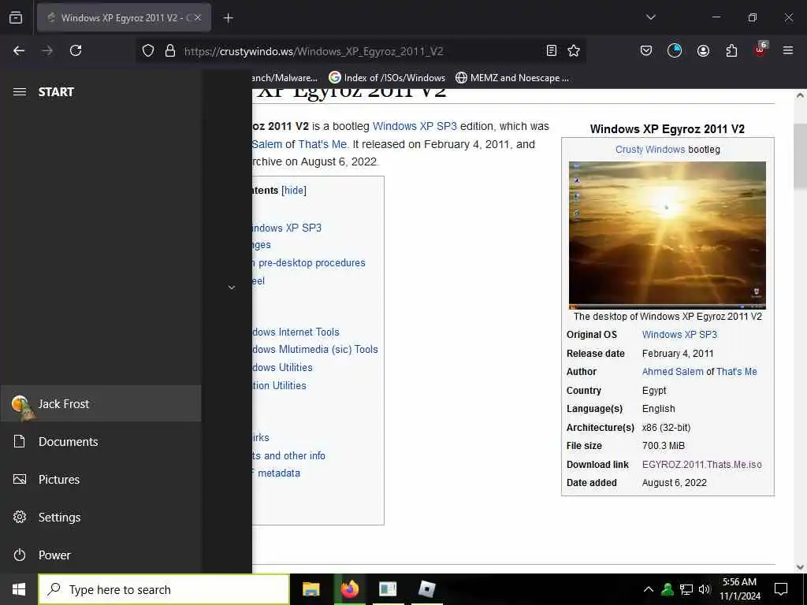
Task: Go to Windows Internet Tools section
Action: [x=296, y=332]
